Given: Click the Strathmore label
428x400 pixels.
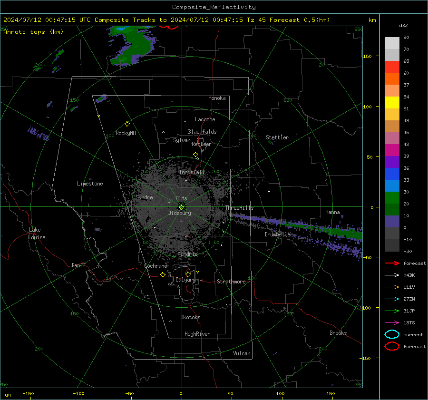Looking at the screenshot, I should [x=231, y=282].
